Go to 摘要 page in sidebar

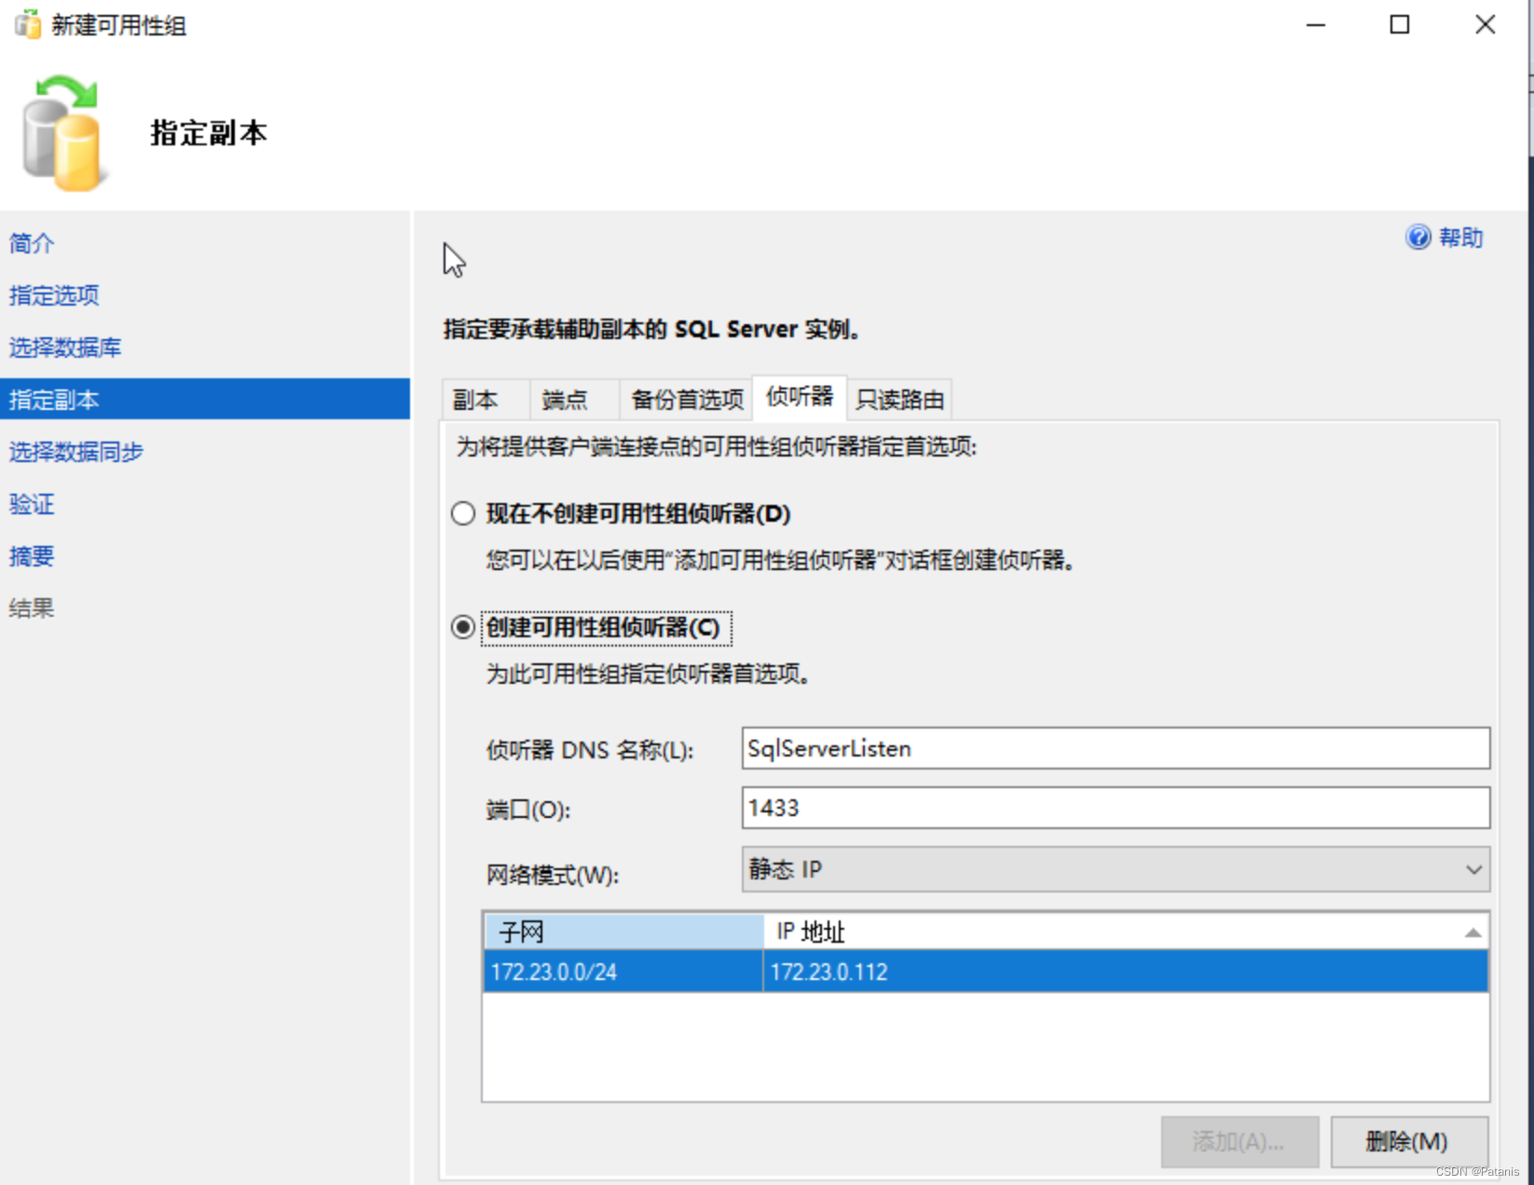(x=32, y=556)
